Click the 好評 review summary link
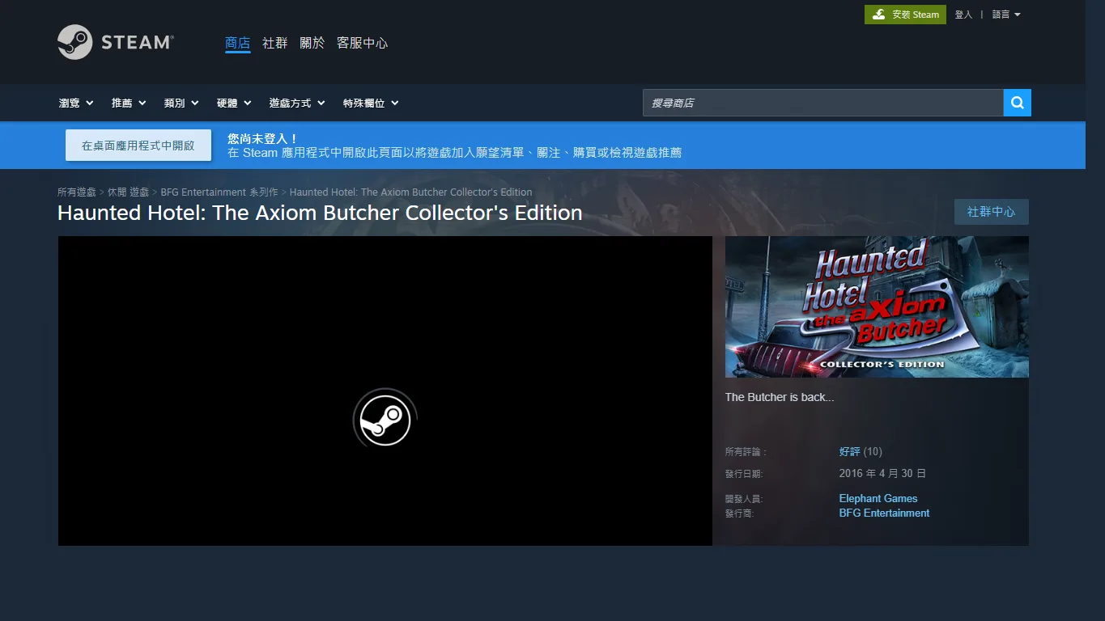Screen dimensions: 1105x621 [849, 451]
